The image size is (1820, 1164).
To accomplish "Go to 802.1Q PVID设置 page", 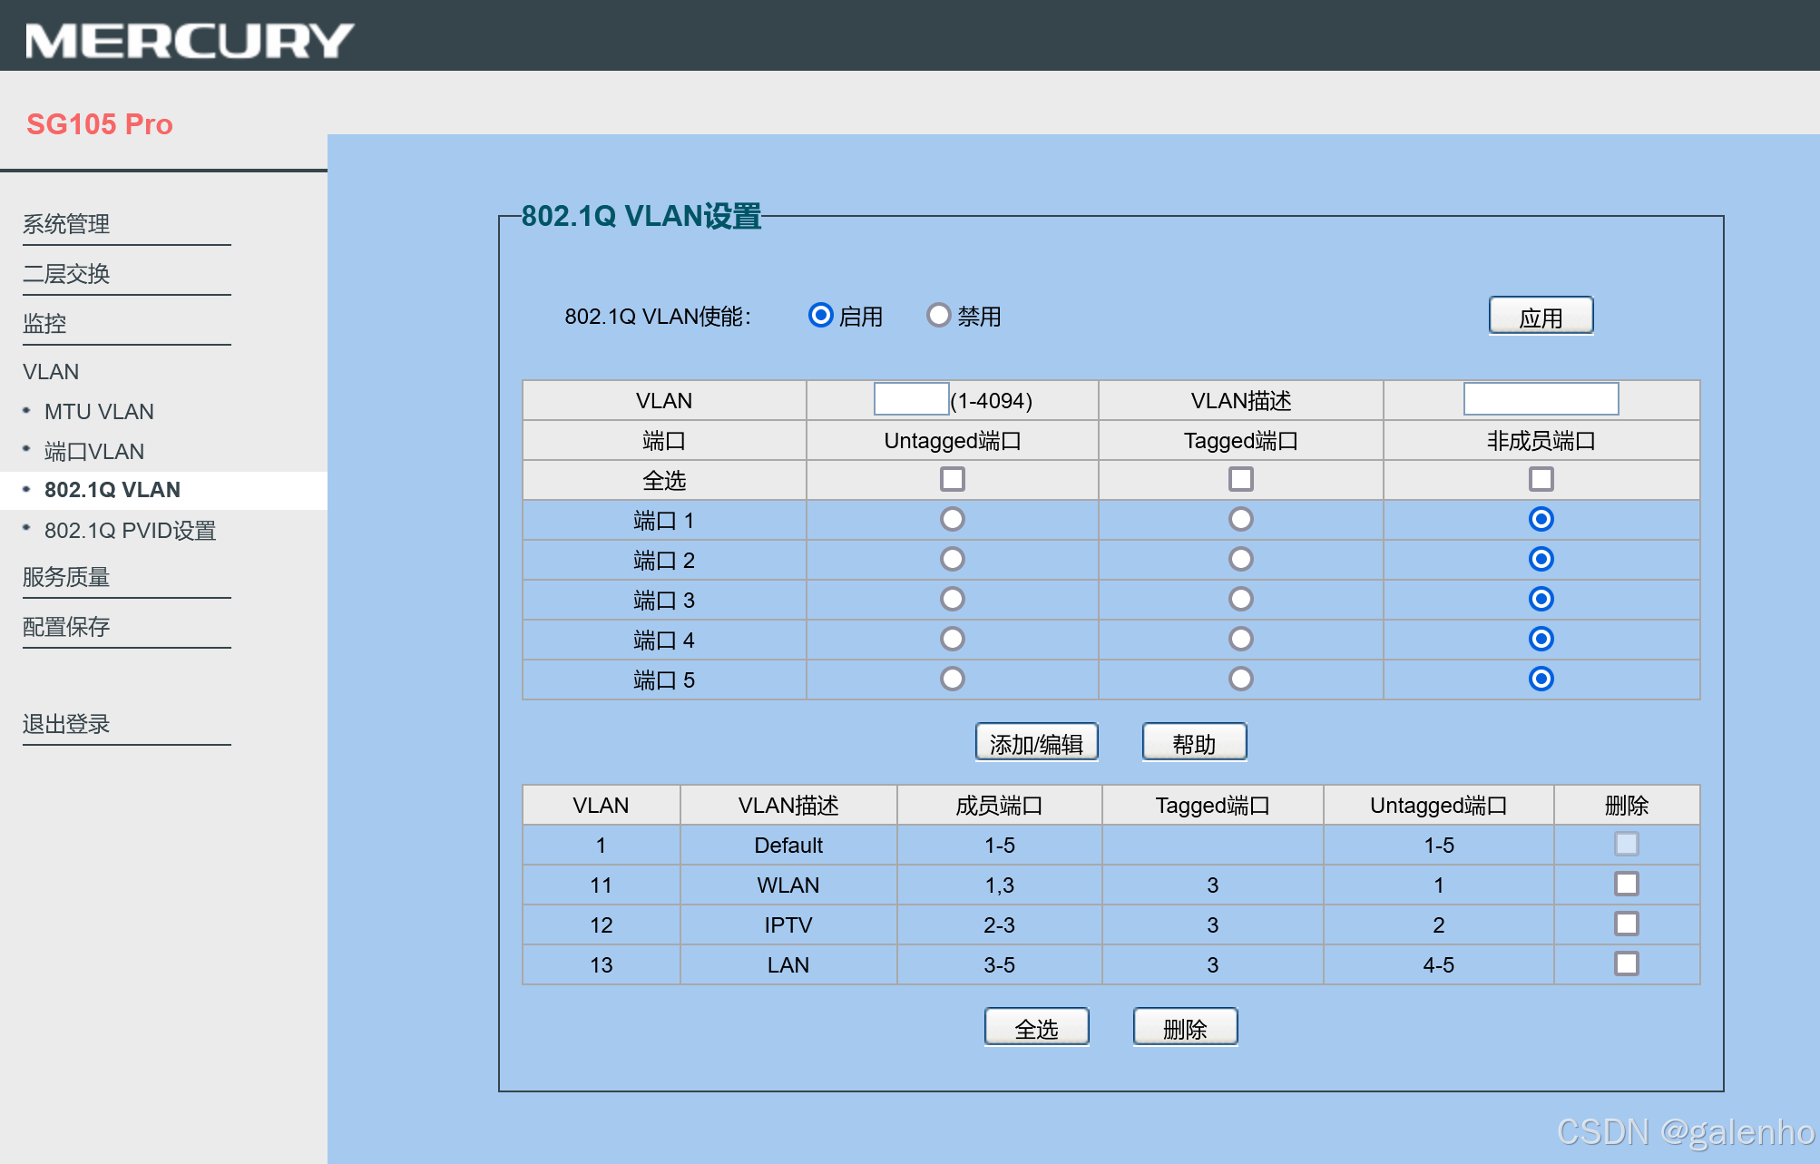I will [130, 531].
